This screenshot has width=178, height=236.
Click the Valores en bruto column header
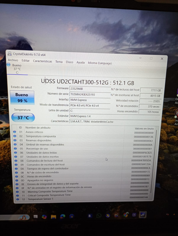[x=144, y=128]
